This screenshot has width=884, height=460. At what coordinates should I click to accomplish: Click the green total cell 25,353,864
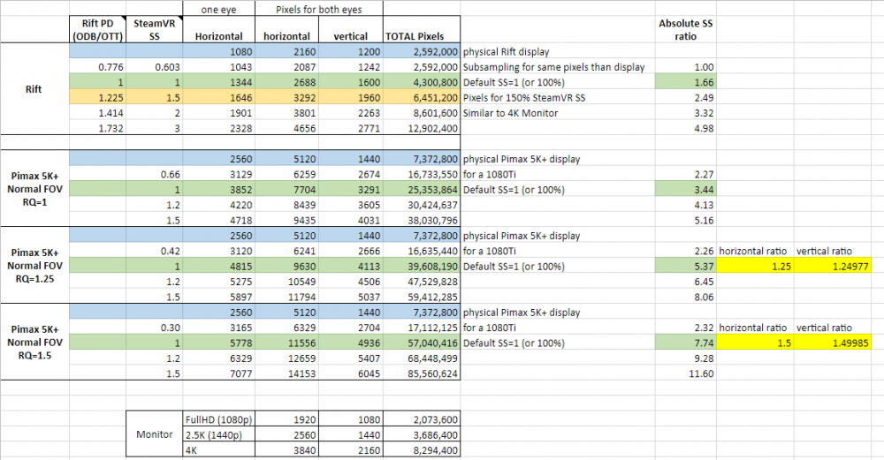422,190
